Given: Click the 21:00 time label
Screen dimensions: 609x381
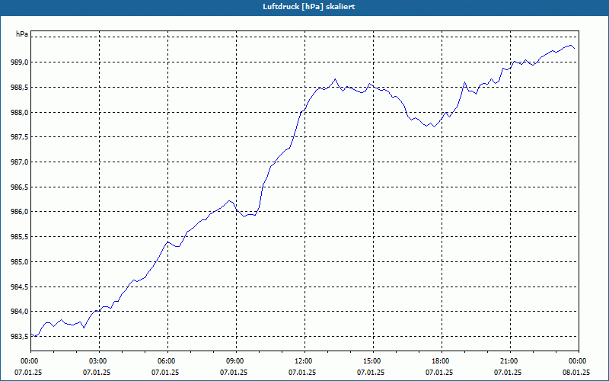Looking at the screenshot, I should 510,361.
